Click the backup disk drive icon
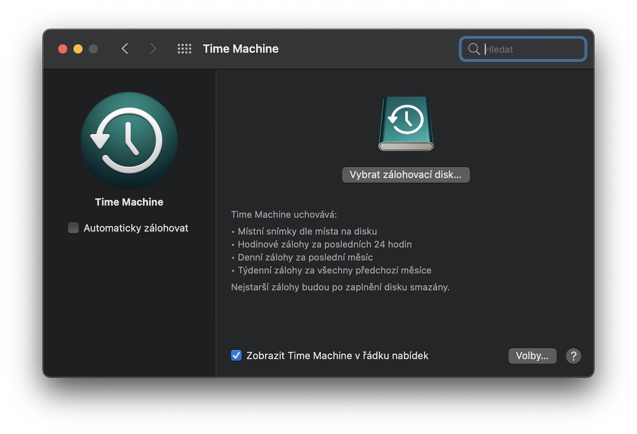The image size is (637, 434). coord(406,123)
